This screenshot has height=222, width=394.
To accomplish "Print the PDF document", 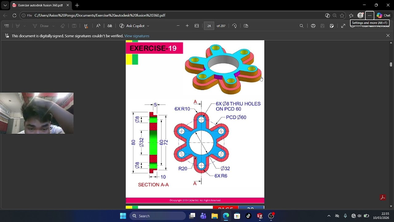I will tap(313, 26).
